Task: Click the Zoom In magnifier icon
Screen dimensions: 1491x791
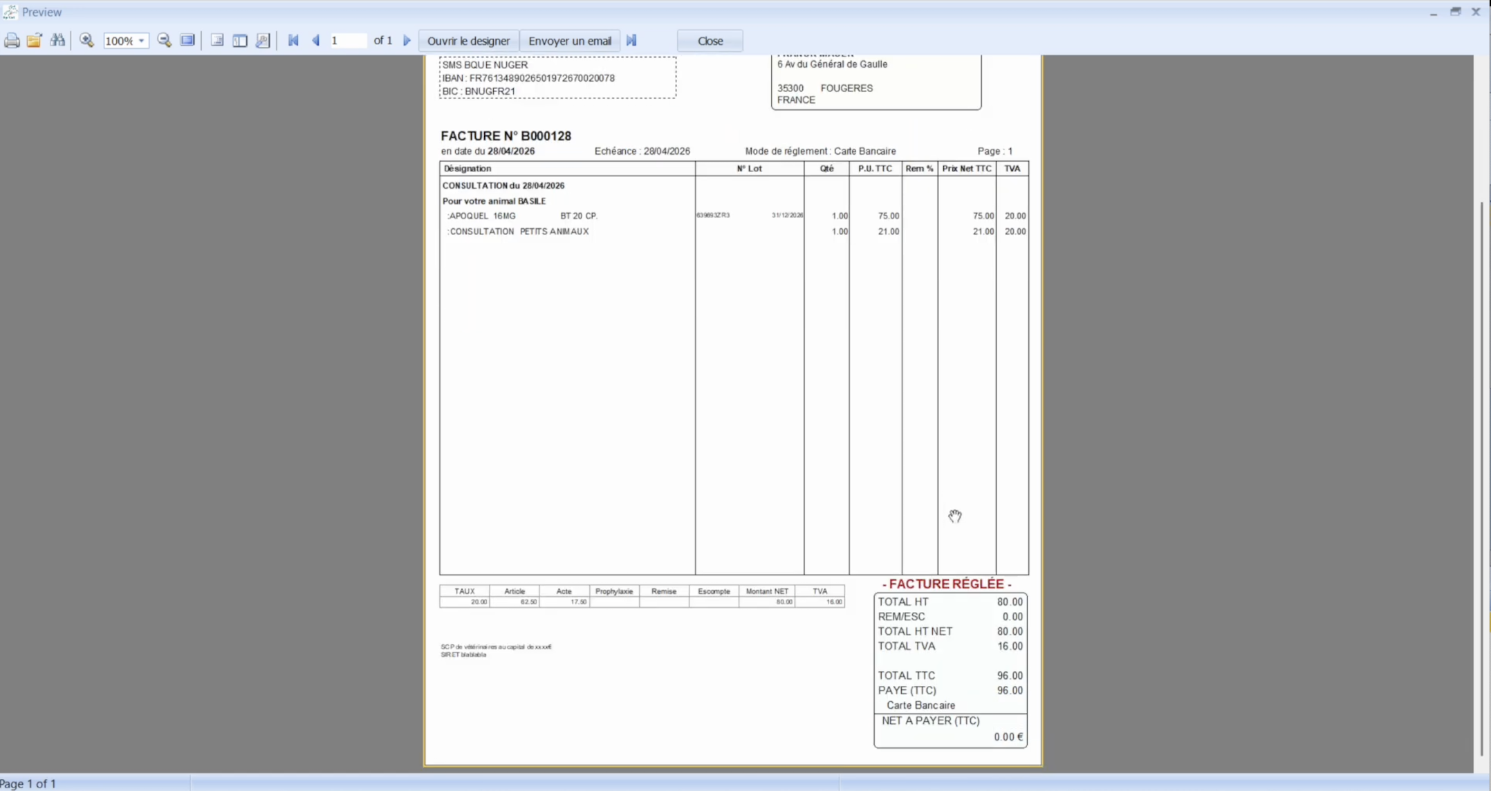Action: tap(87, 41)
